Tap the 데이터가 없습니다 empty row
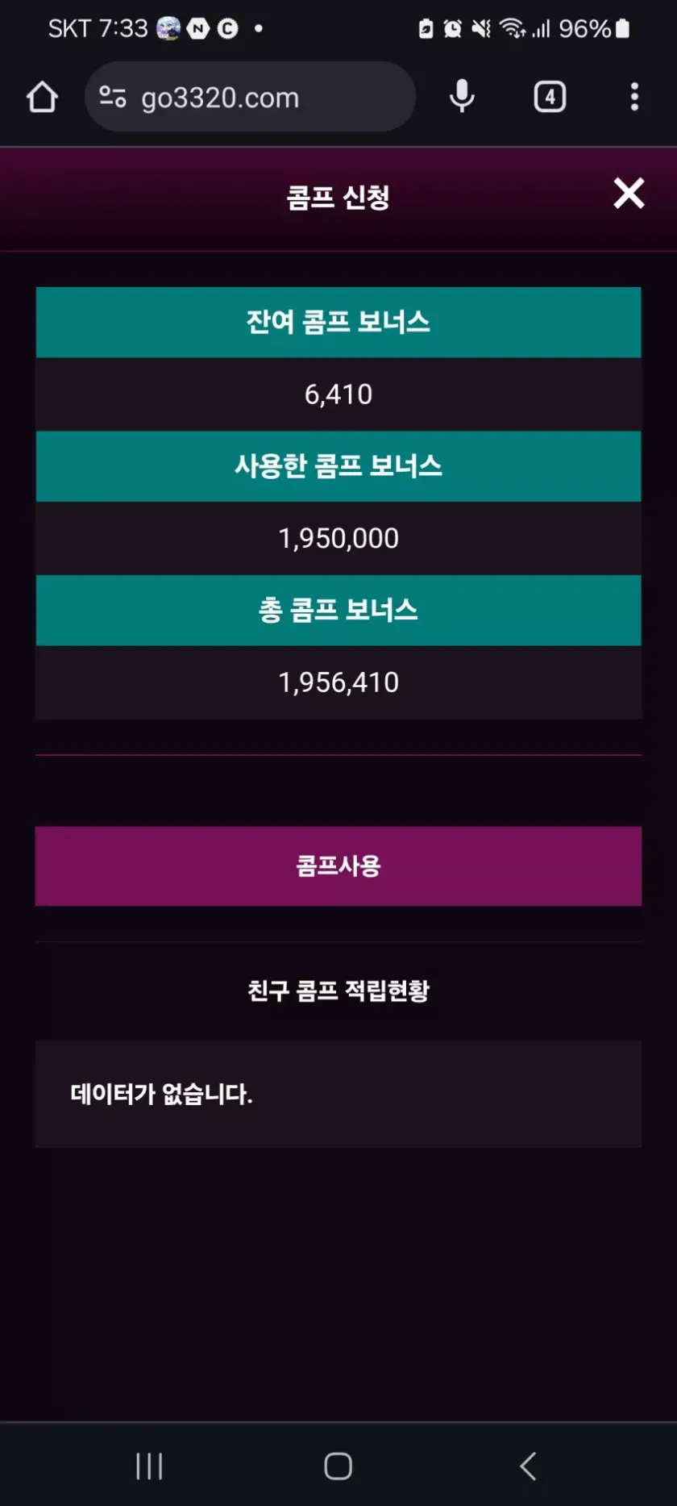Viewport: 677px width, 1506px height. click(338, 1094)
